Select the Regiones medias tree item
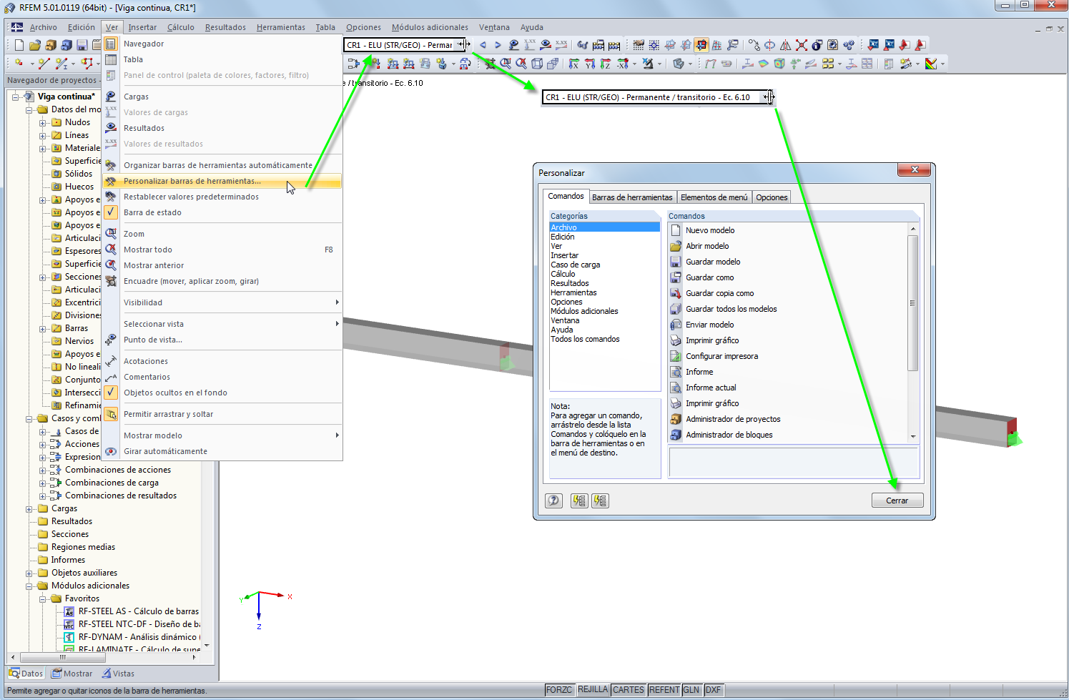1069x700 pixels. tap(83, 547)
